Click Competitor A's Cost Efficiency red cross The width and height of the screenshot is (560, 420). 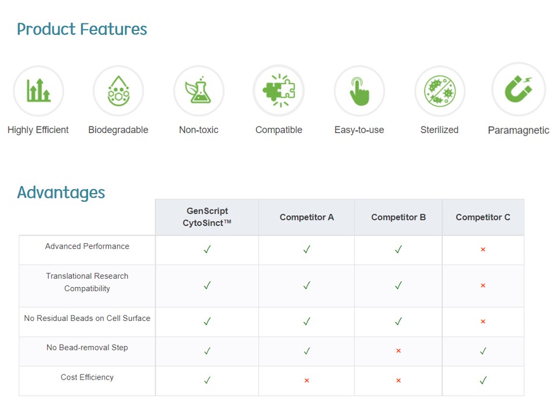point(307,381)
